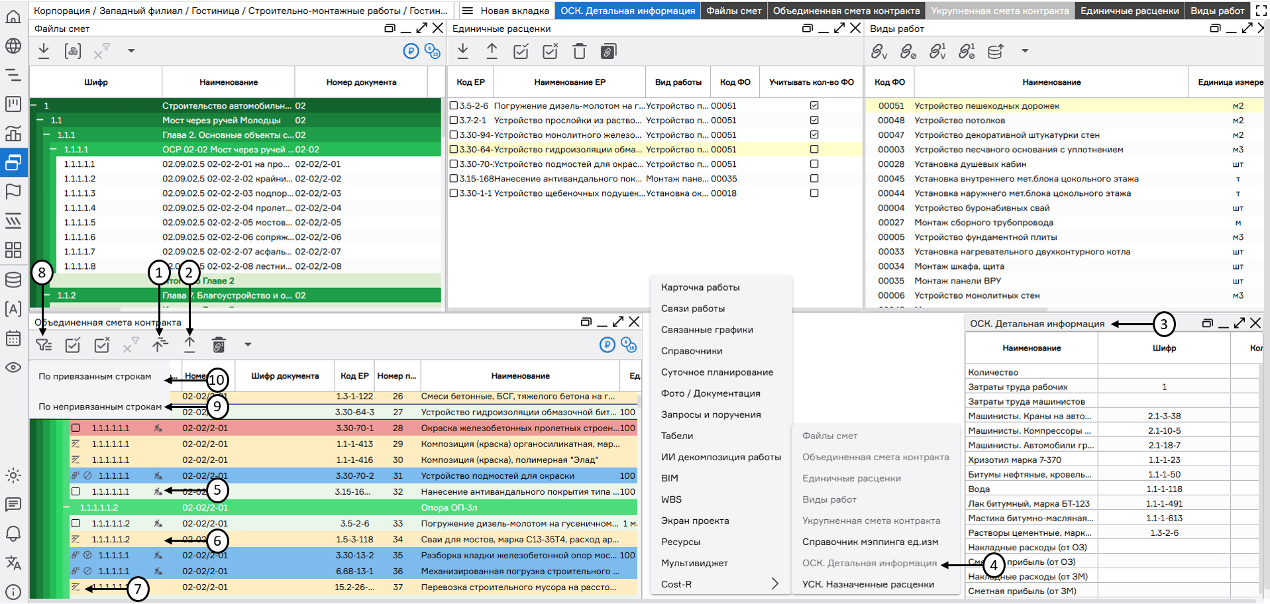Enable quantity checkbox for row 3.30-1-1
This screenshot has width=1270, height=604.
click(814, 193)
